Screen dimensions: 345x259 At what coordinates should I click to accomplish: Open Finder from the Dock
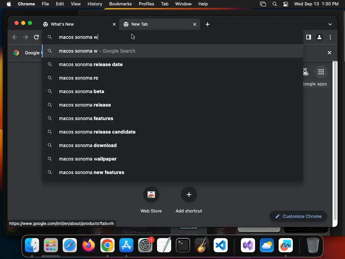(x=32, y=245)
